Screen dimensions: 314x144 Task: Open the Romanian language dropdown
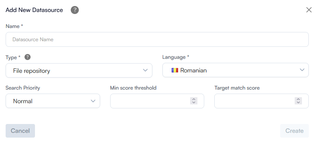coord(236,70)
